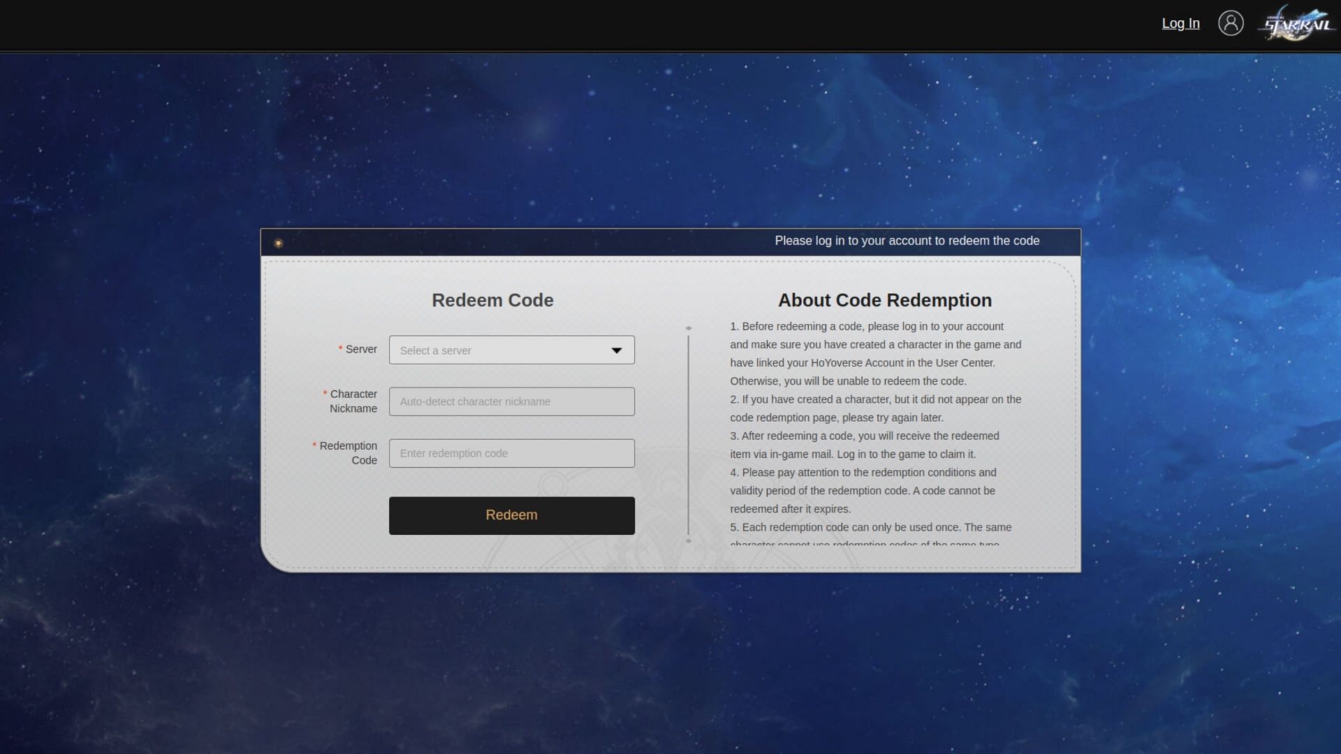This screenshot has height=754, width=1341.
Task: Click the Character Nickname label
Action: coord(353,401)
